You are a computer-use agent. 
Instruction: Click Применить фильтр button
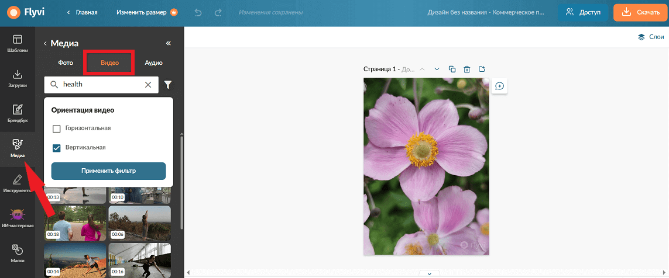click(x=108, y=171)
